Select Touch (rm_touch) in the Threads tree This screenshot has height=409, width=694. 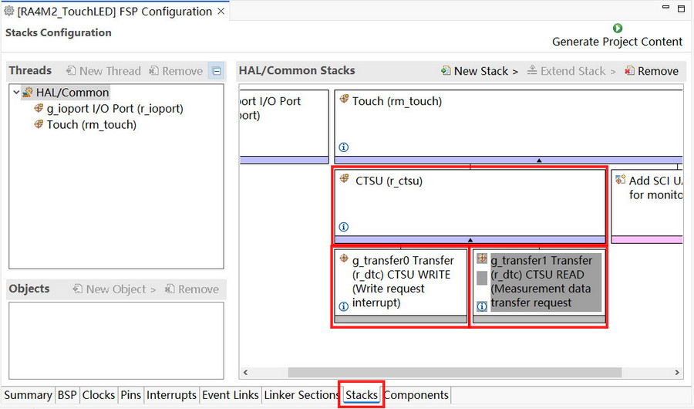click(x=92, y=124)
